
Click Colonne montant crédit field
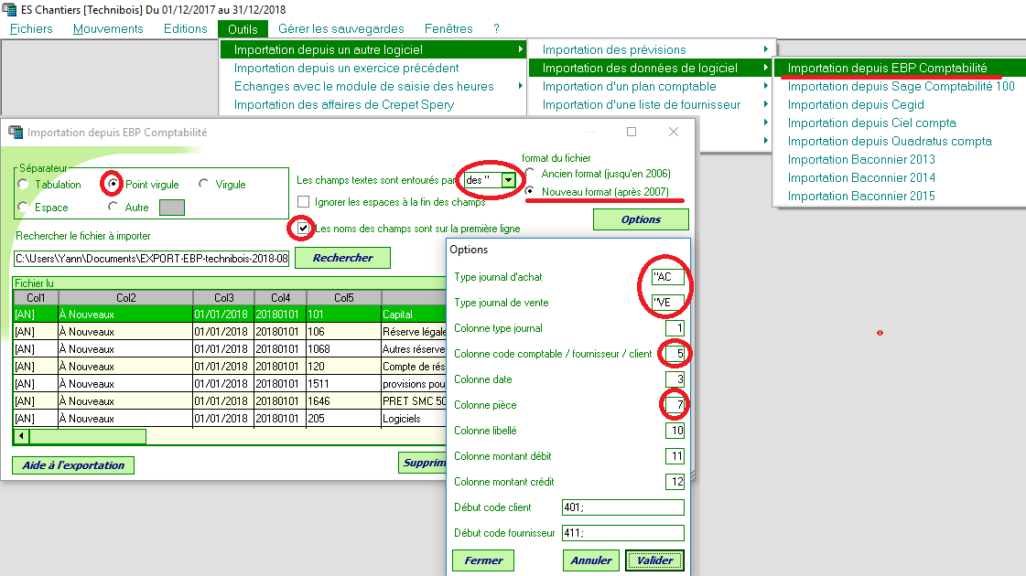[675, 482]
